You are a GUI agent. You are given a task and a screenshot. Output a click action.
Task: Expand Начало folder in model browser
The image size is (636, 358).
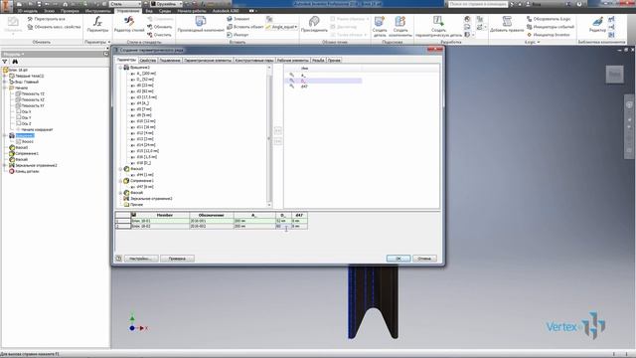[x=5, y=88]
